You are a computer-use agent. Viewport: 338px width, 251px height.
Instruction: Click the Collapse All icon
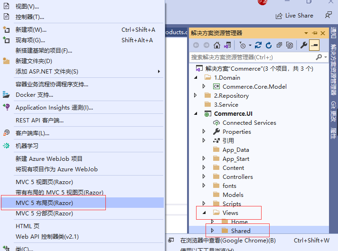[x=279, y=45]
